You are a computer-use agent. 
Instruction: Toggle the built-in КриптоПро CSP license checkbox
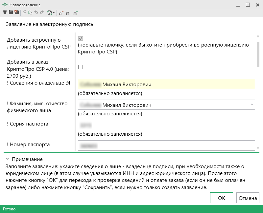pos(81,39)
